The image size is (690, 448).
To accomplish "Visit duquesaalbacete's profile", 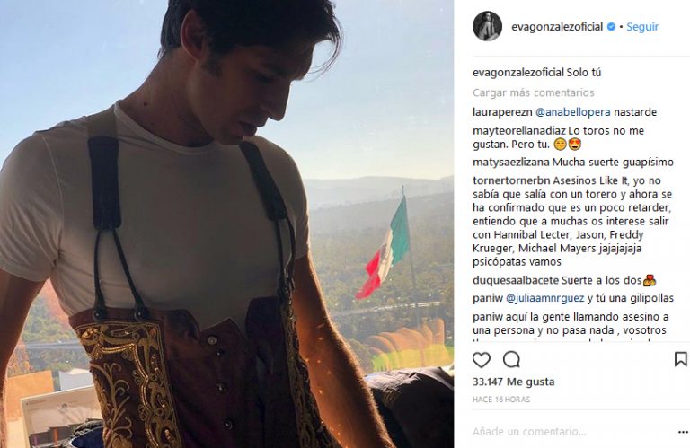I will (x=516, y=280).
